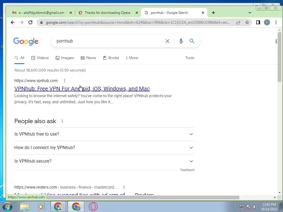Click the address bar URL
Image resolution: width=283 pixels, height=212 pixels.
click(x=138, y=23)
